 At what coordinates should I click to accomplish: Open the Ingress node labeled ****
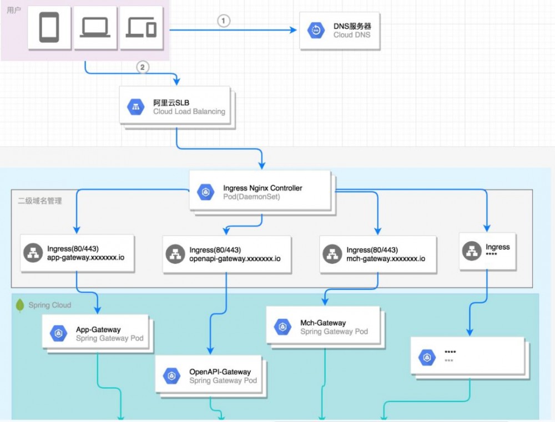tap(487, 251)
